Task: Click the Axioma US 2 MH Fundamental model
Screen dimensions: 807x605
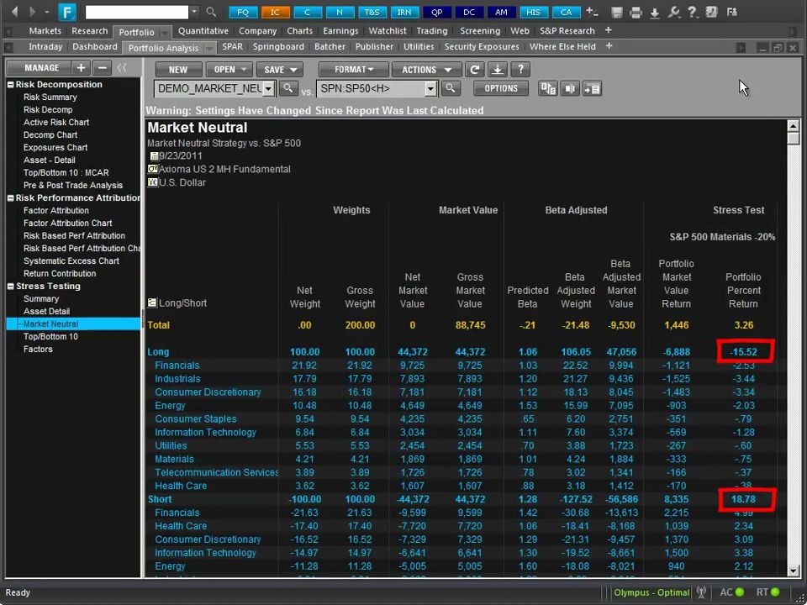Action: [224, 169]
